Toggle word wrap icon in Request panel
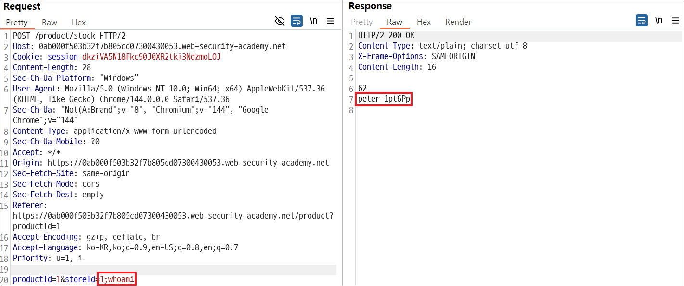The height and width of the screenshot is (286, 684). [x=297, y=21]
